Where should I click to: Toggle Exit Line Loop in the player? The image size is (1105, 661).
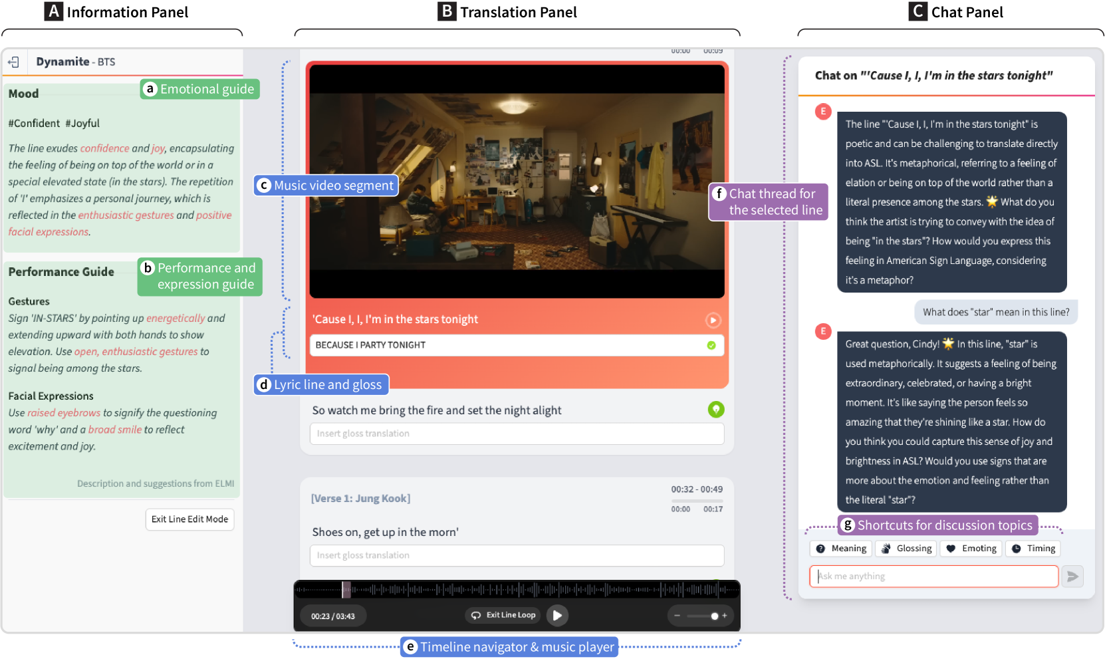click(x=503, y=615)
